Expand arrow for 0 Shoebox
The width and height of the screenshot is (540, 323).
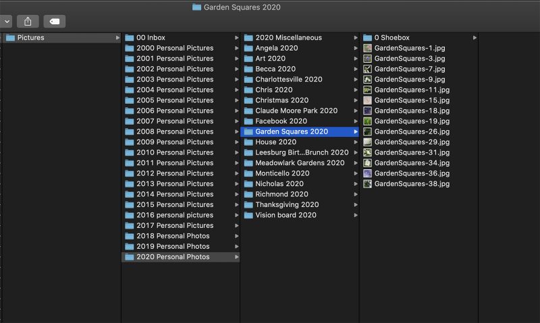(x=475, y=38)
